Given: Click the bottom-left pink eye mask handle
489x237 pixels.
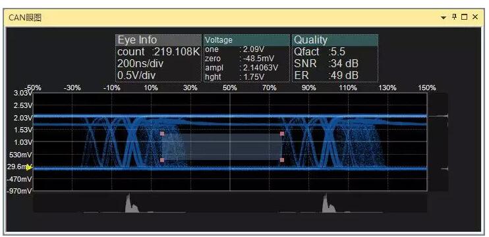Looking at the screenshot, I should coord(162,160).
